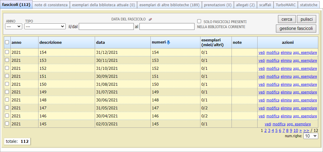Click vedi link for issue 153

tap(262, 60)
